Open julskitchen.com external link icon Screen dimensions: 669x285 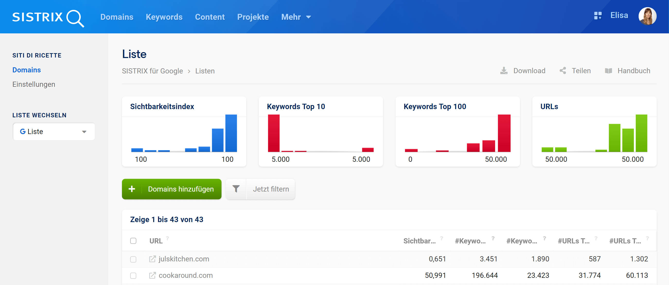tap(152, 259)
